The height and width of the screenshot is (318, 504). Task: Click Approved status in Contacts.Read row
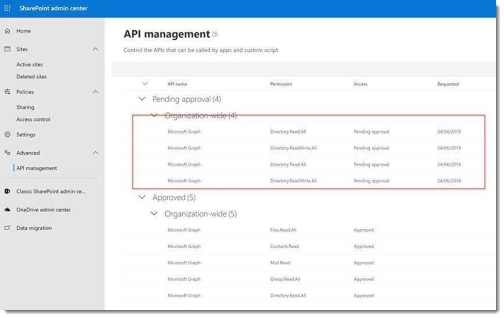coord(364,246)
